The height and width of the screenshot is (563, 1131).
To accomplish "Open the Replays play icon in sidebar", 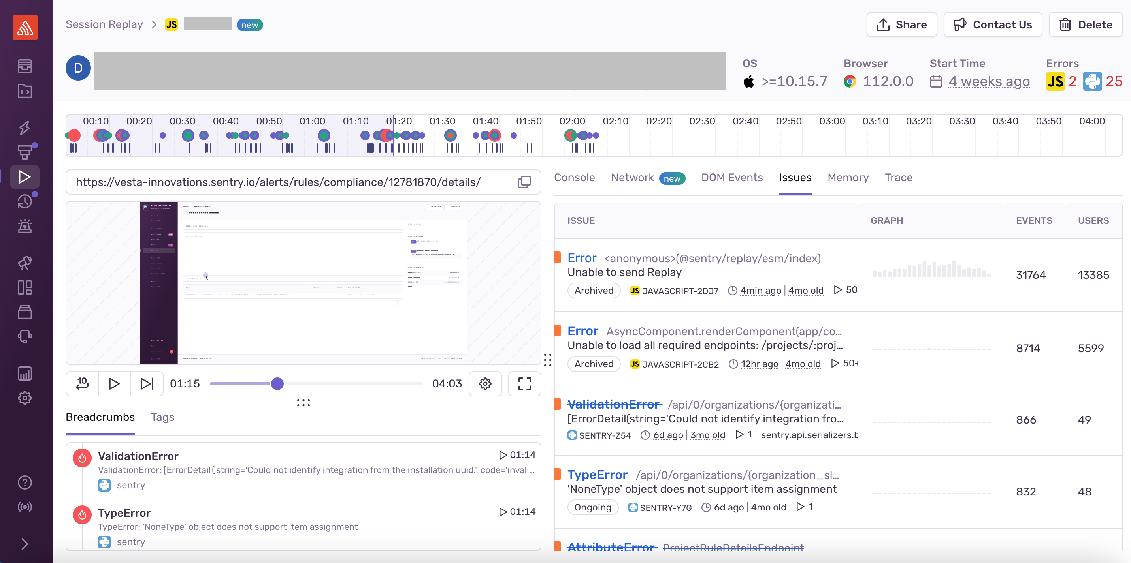I will click(25, 177).
